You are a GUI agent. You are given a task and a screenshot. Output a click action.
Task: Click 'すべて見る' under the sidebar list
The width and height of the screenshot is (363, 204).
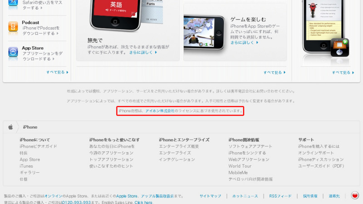pyautogui.click(x=58, y=72)
